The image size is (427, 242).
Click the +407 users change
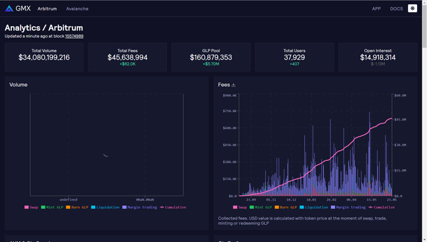(x=294, y=64)
